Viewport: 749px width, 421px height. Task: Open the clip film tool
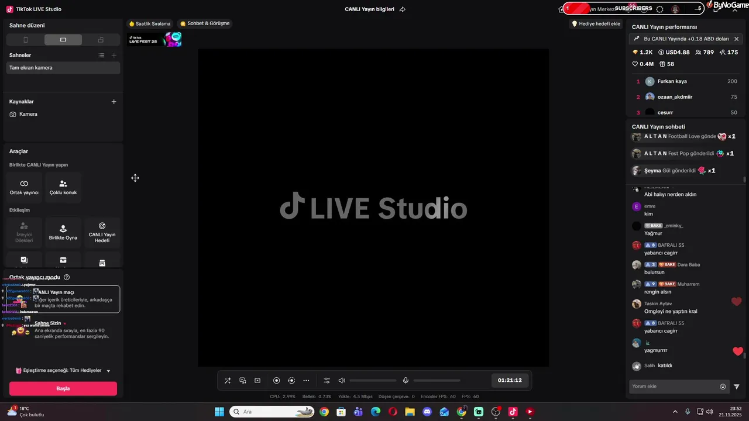[x=257, y=381]
